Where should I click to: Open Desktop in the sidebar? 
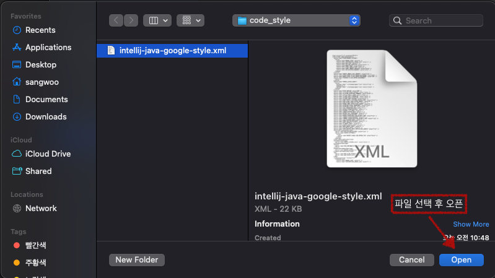coord(41,64)
